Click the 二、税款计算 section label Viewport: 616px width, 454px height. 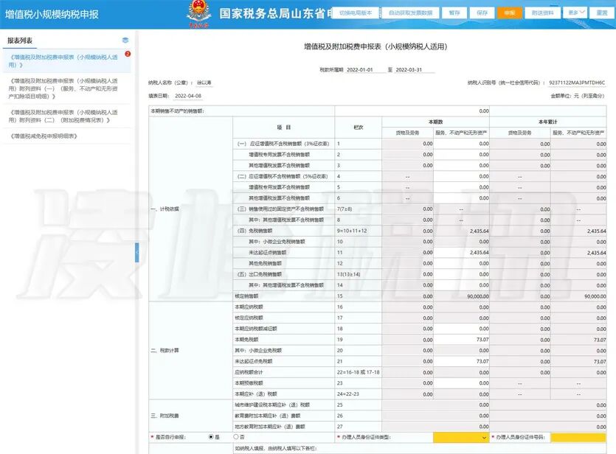165,350
